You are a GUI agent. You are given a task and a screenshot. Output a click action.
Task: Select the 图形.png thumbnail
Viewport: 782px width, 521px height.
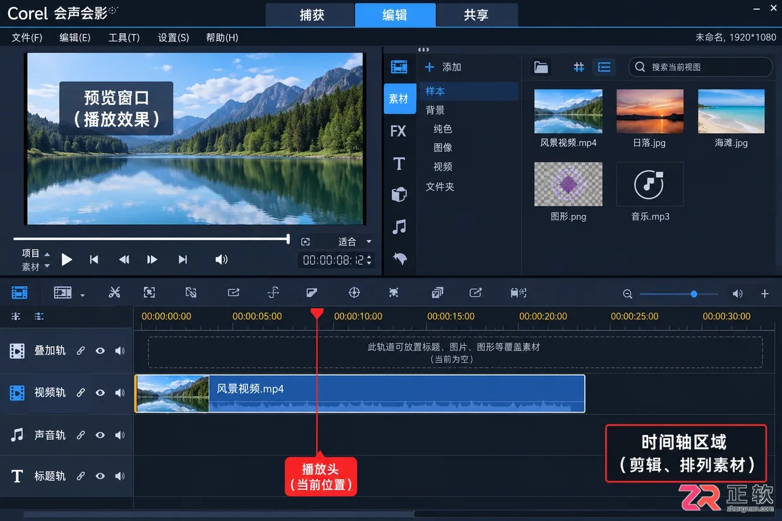[568, 184]
